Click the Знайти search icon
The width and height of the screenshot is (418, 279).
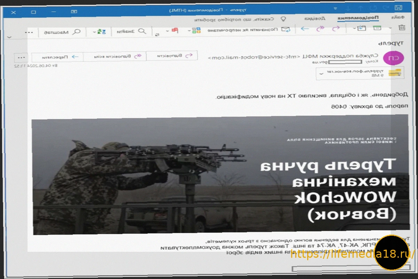pyautogui.click(x=142, y=31)
